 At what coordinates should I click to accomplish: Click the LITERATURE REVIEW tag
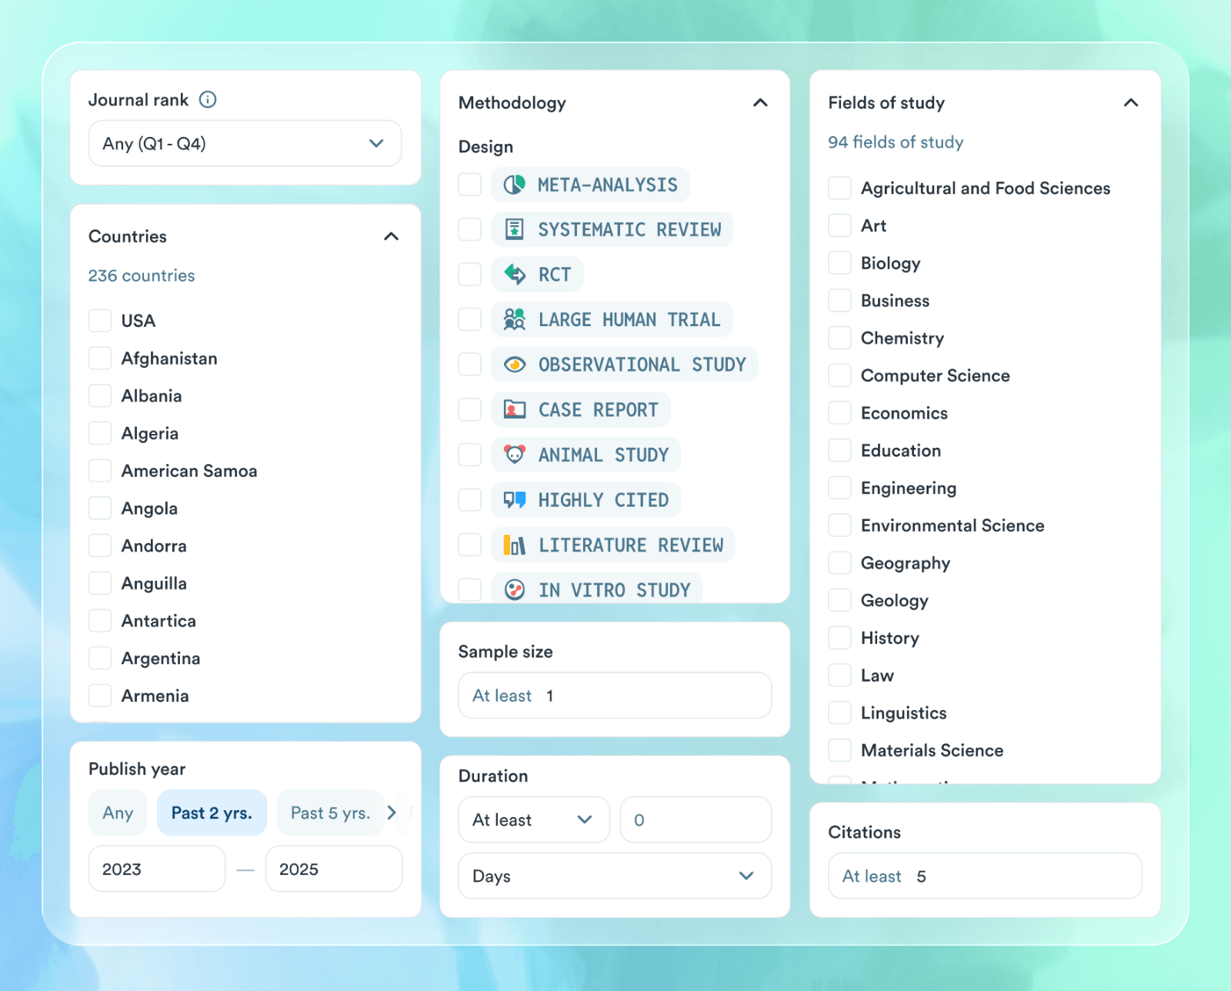point(612,545)
